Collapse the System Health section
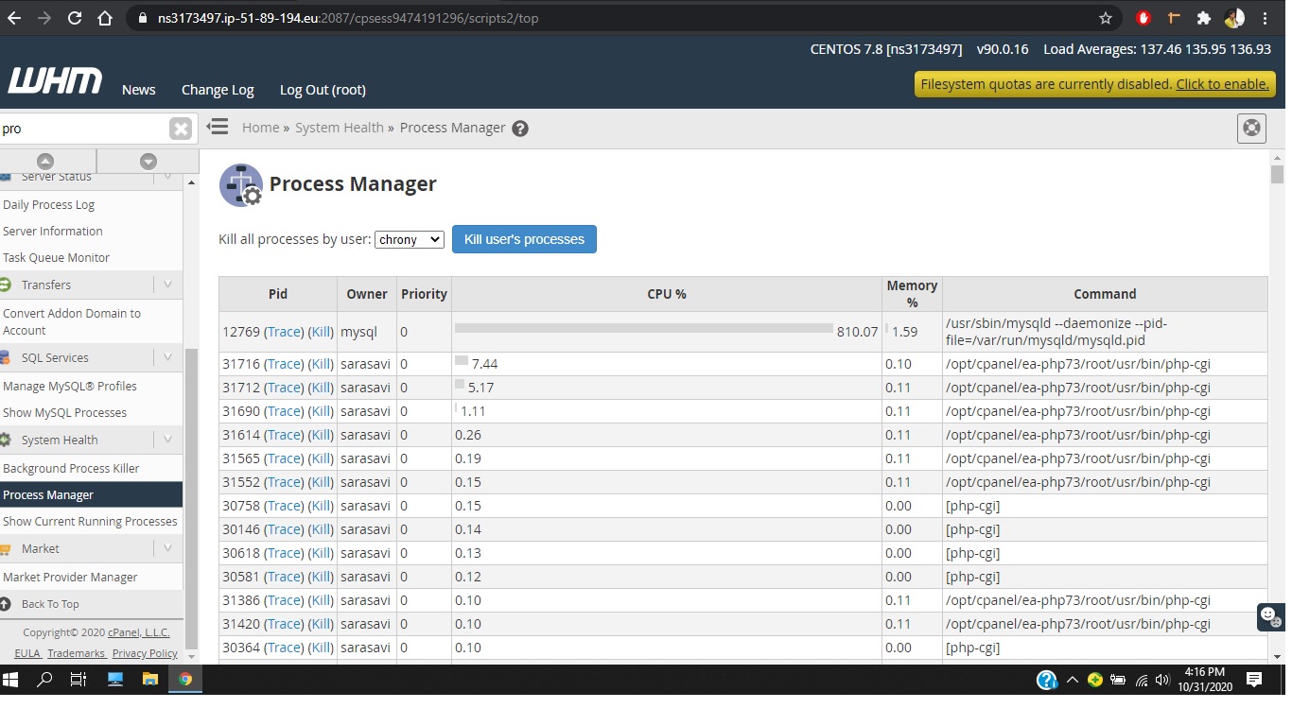This screenshot has height=726, width=1292. tap(167, 440)
